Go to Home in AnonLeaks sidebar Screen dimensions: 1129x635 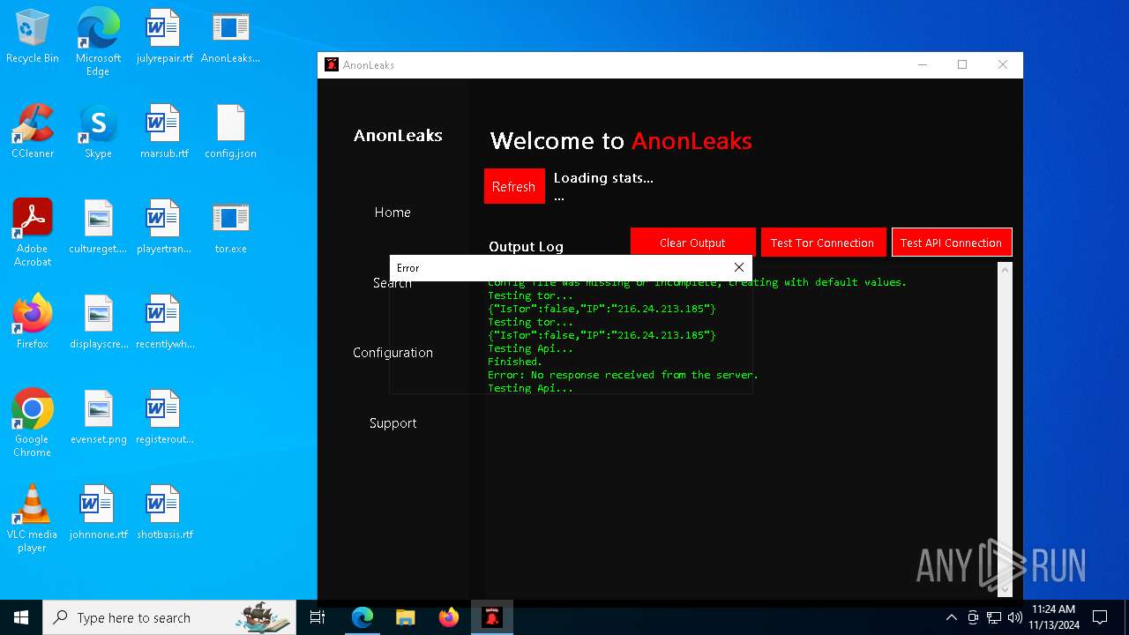click(x=393, y=213)
